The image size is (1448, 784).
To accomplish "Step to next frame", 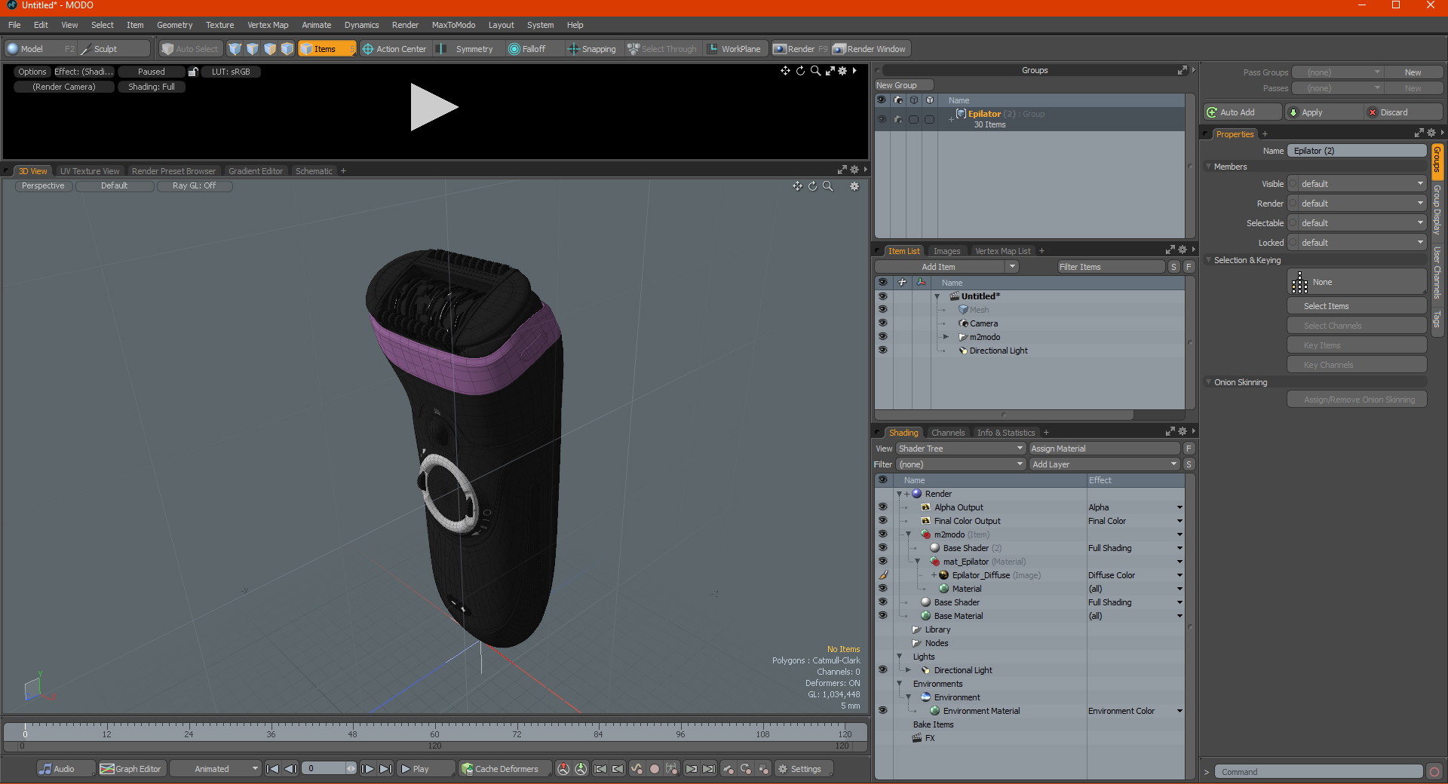I will pyautogui.click(x=367, y=769).
